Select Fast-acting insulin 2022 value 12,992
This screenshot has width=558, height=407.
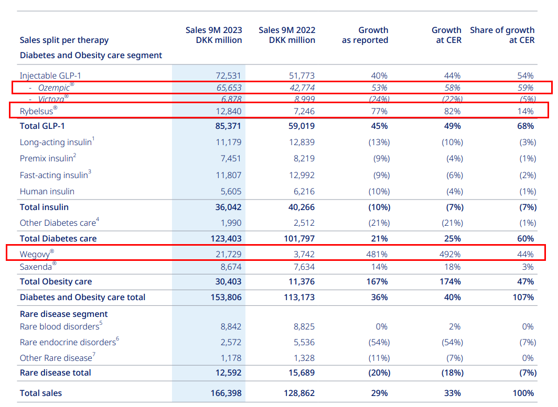[302, 175]
